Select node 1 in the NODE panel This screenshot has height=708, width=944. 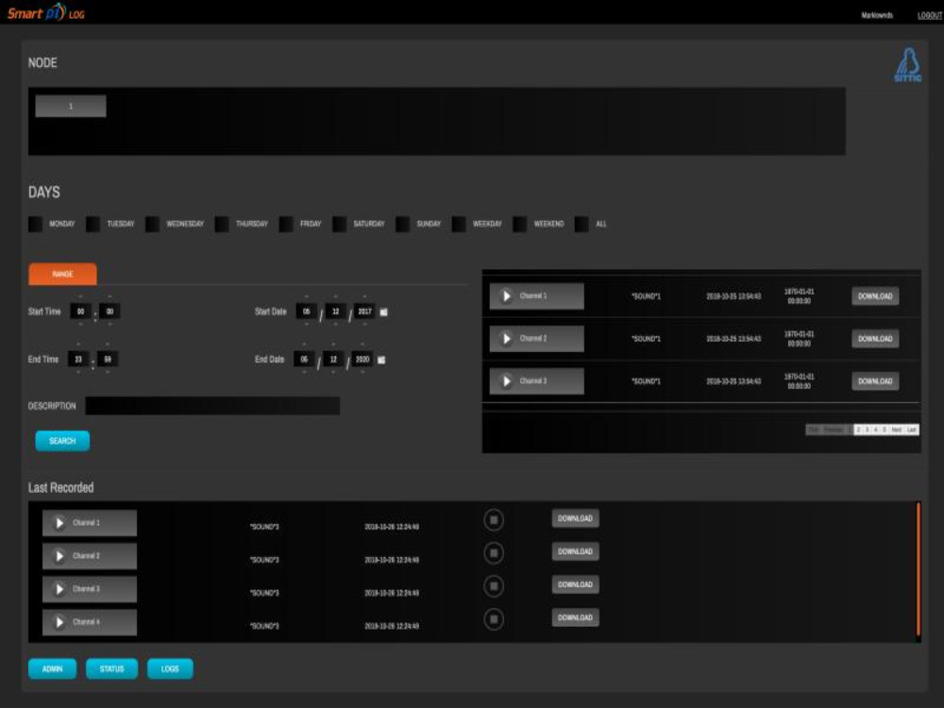(71, 106)
